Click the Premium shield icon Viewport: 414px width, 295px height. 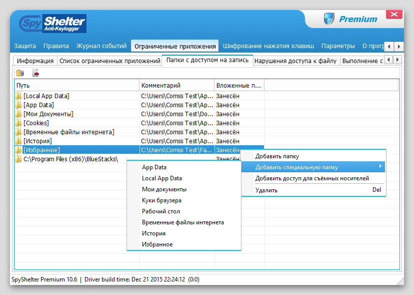(x=329, y=19)
